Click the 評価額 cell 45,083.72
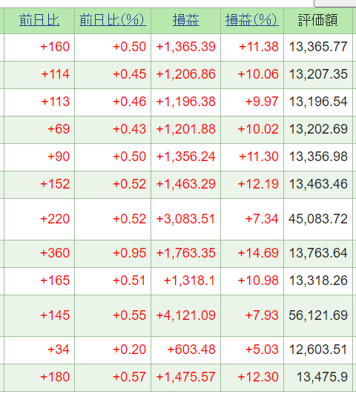Viewport: 356px width, 403px height. coord(318,219)
